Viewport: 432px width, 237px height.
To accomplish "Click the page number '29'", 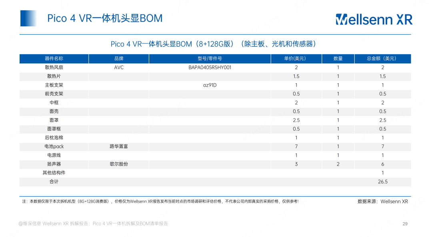I will click(x=405, y=224).
